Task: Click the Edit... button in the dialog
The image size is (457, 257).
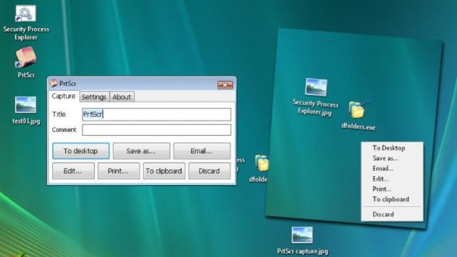Action: (x=73, y=171)
